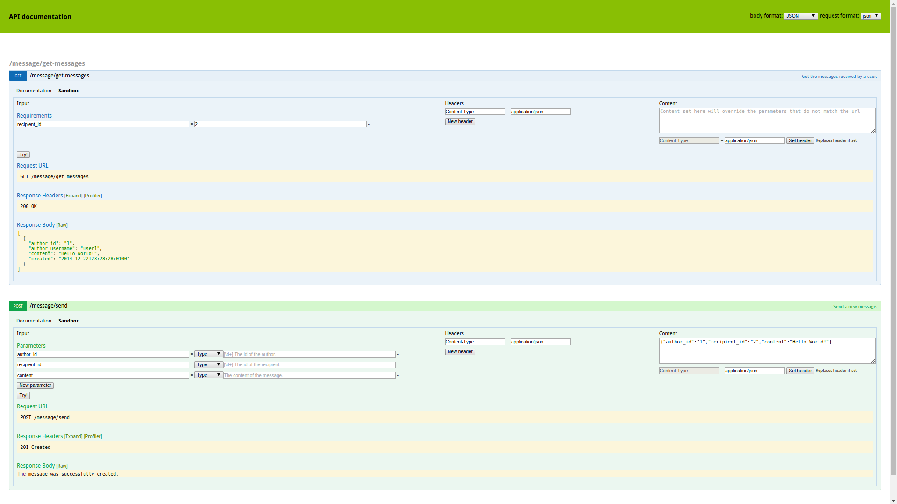
Task: Open Type dropdown for content parameter
Action: click(x=208, y=375)
